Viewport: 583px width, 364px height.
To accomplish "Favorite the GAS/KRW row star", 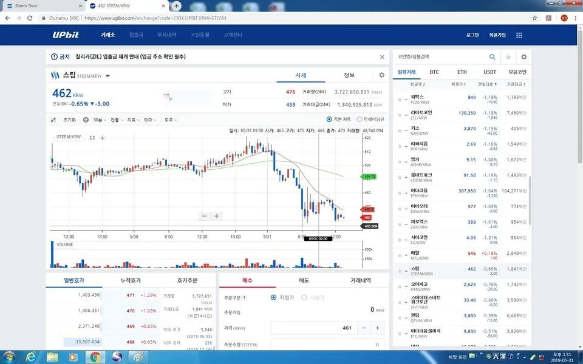I will click(400, 131).
